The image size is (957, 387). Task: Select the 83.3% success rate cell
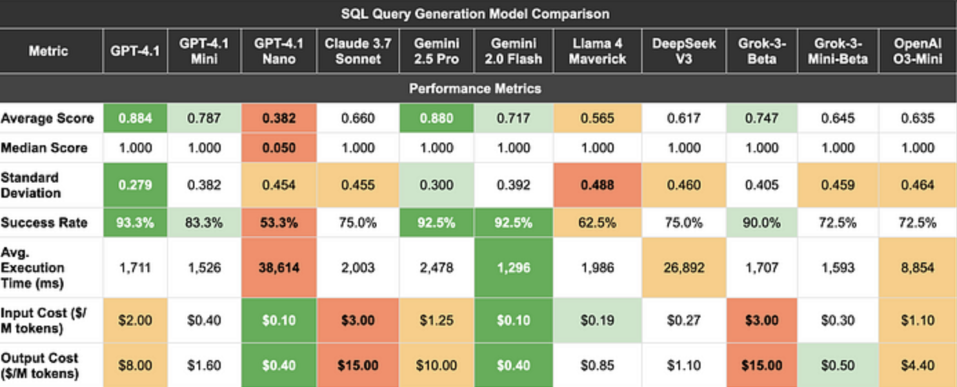tap(204, 222)
